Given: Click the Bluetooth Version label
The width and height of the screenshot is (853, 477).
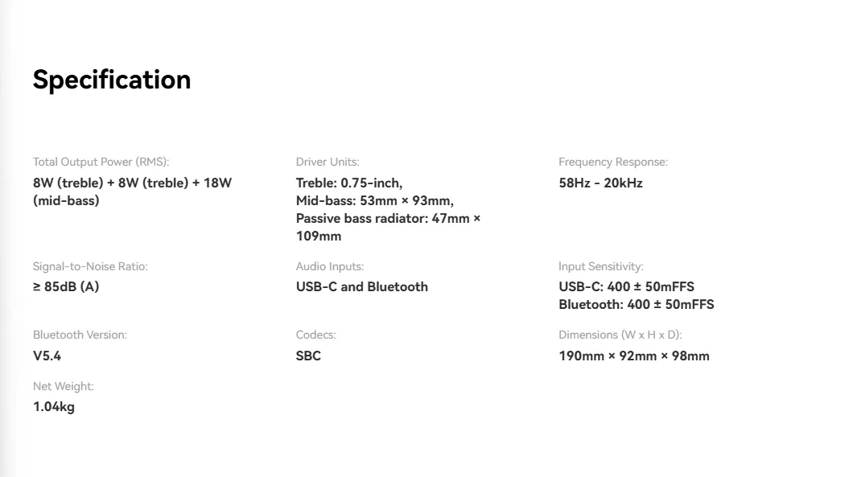Looking at the screenshot, I should pyautogui.click(x=80, y=335).
